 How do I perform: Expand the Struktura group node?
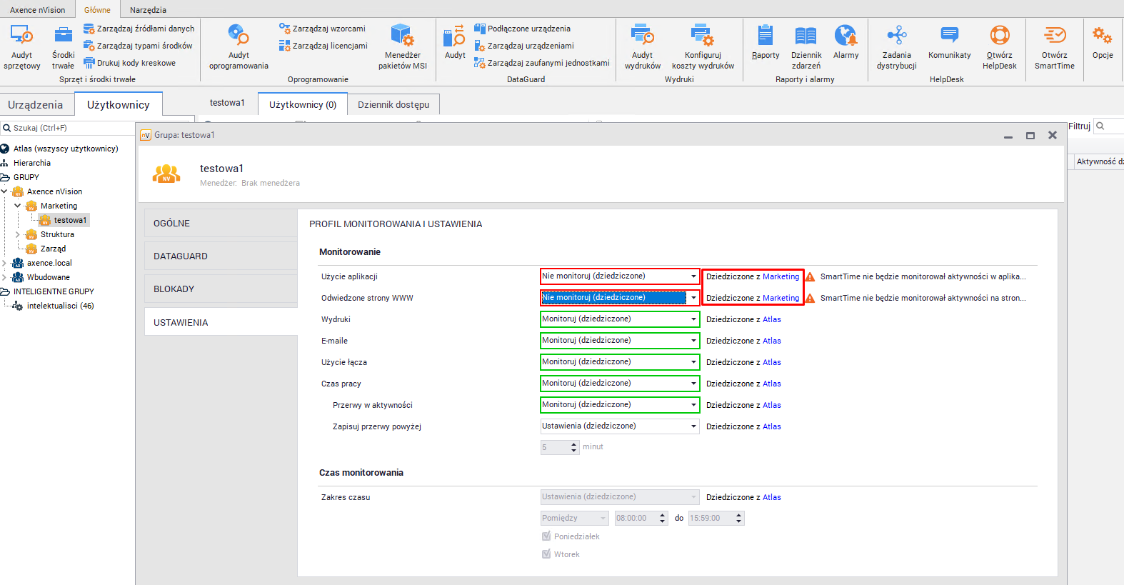(18, 234)
